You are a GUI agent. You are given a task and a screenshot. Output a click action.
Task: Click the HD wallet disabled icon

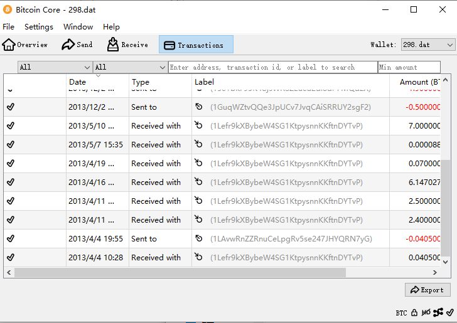(426, 312)
